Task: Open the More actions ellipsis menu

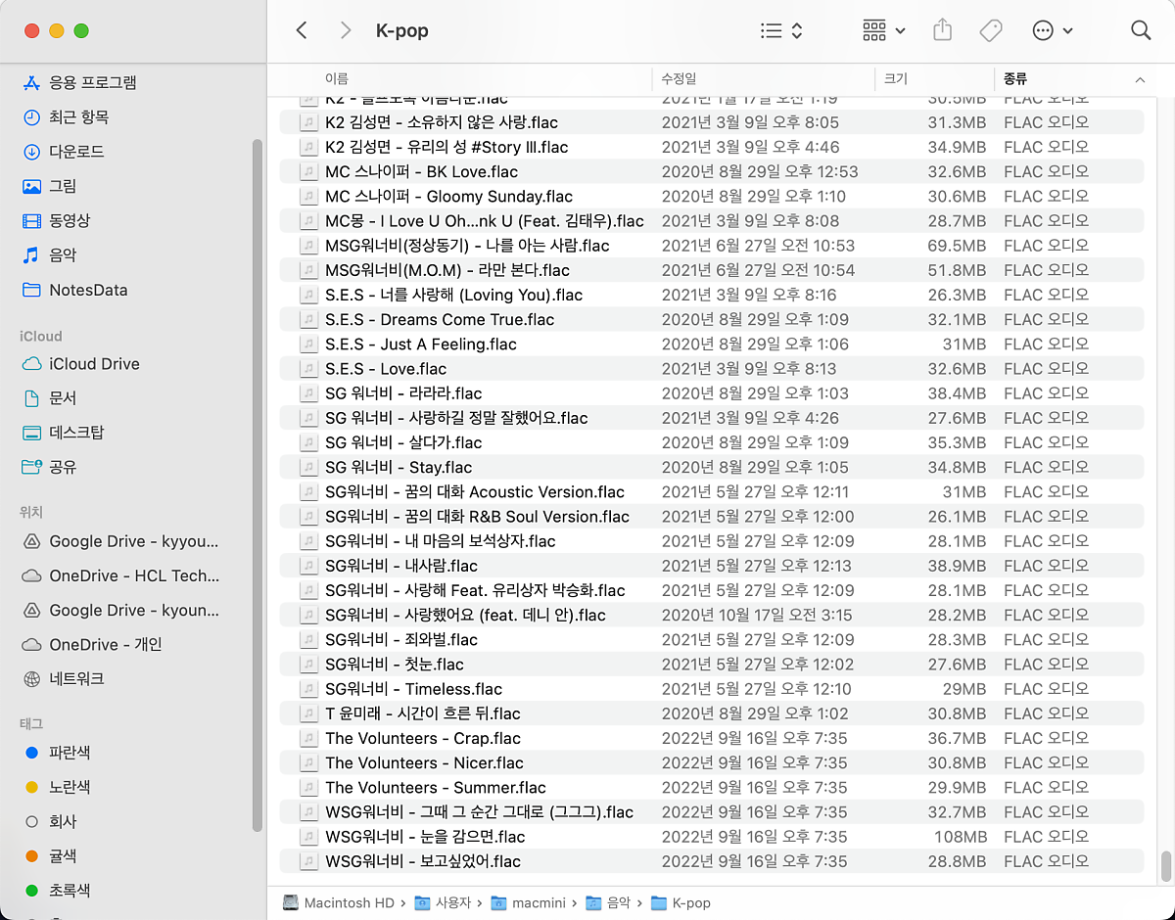Action: (1053, 30)
